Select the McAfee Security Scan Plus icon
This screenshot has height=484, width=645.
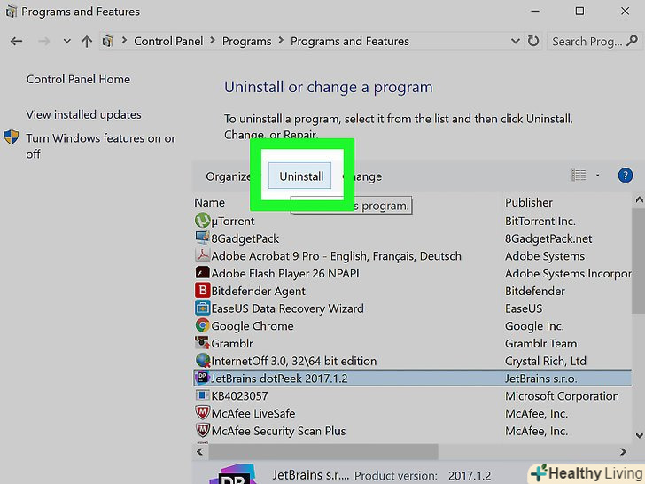coord(202,430)
